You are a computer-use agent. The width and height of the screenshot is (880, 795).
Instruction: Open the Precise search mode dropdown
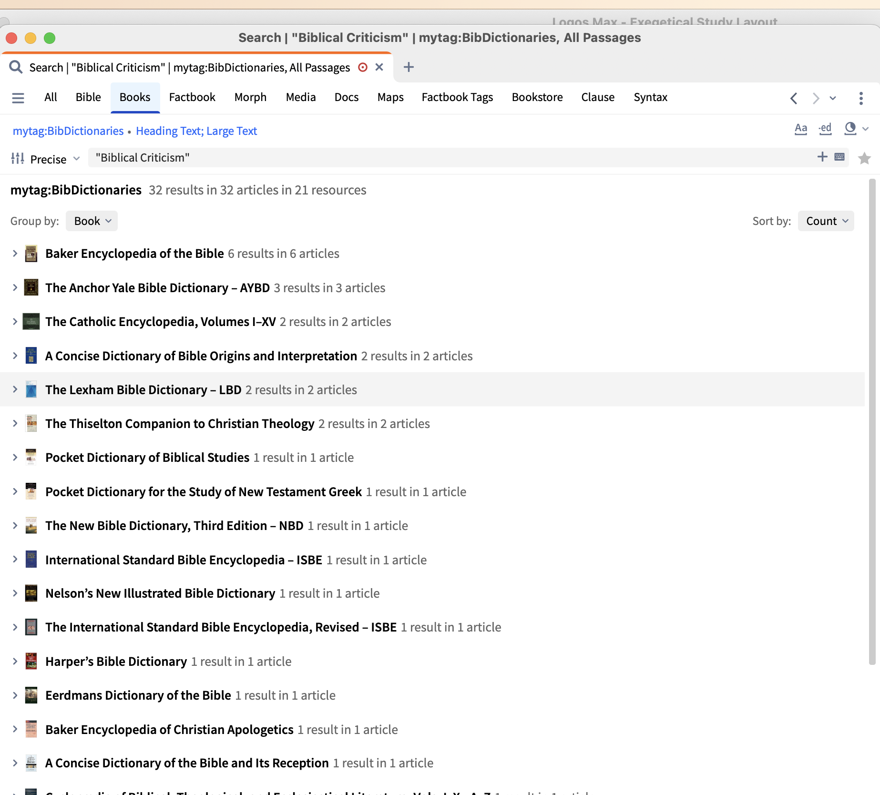pos(55,159)
